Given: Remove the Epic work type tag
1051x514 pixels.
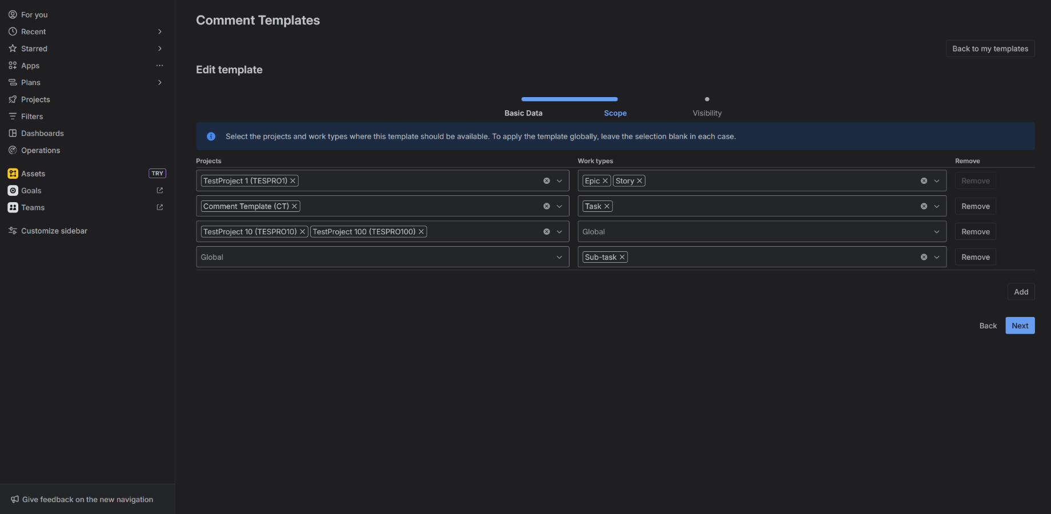Looking at the screenshot, I should point(604,180).
